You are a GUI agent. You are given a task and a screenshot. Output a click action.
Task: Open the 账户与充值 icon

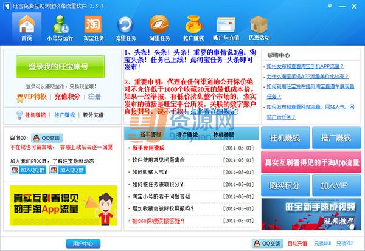(226, 27)
